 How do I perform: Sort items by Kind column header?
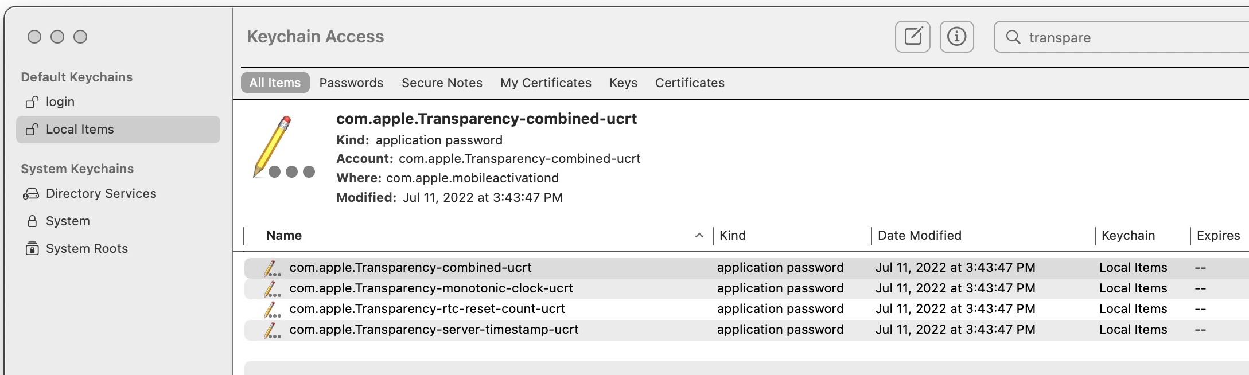[x=733, y=236]
